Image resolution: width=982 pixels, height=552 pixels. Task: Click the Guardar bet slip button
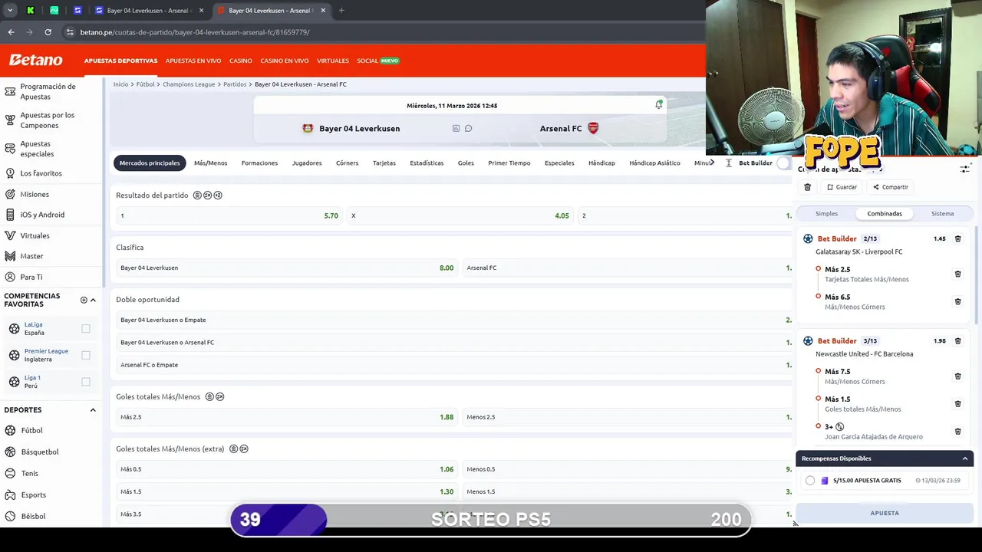click(842, 187)
